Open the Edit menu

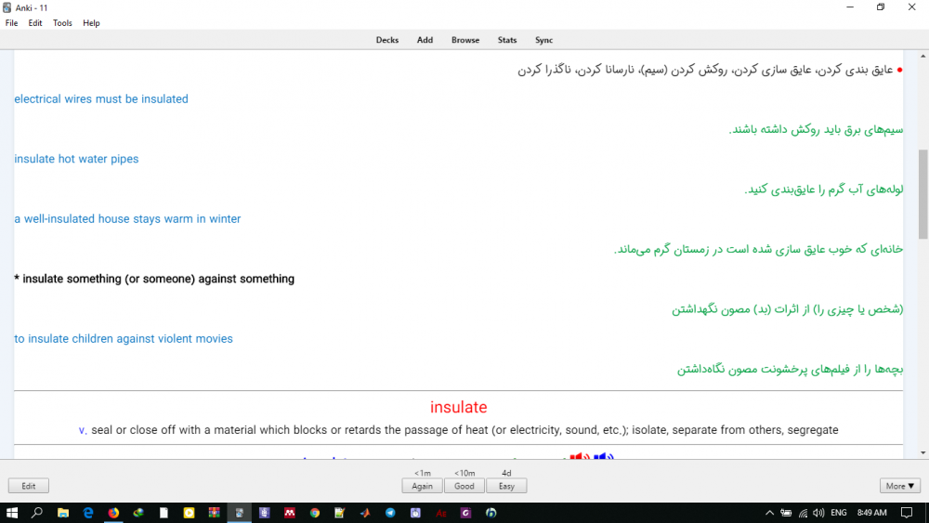coord(35,23)
